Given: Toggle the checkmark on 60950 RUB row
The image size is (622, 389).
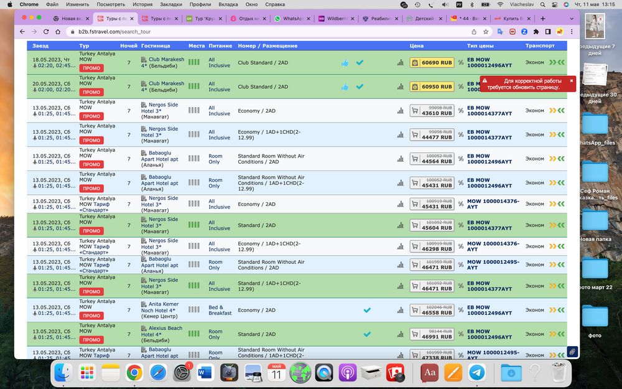Looking at the screenshot, I should pos(360,87).
